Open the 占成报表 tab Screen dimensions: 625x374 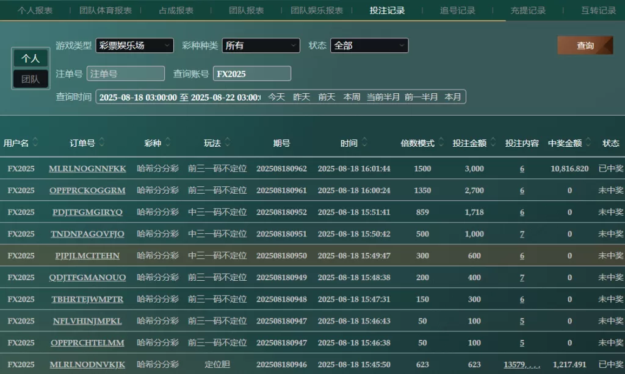click(x=176, y=10)
